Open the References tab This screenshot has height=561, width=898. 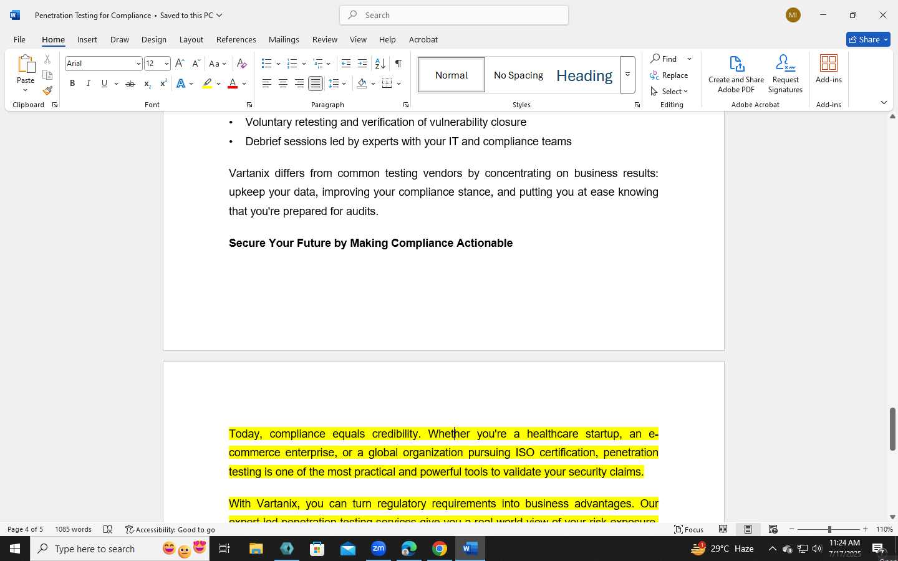[236, 39]
